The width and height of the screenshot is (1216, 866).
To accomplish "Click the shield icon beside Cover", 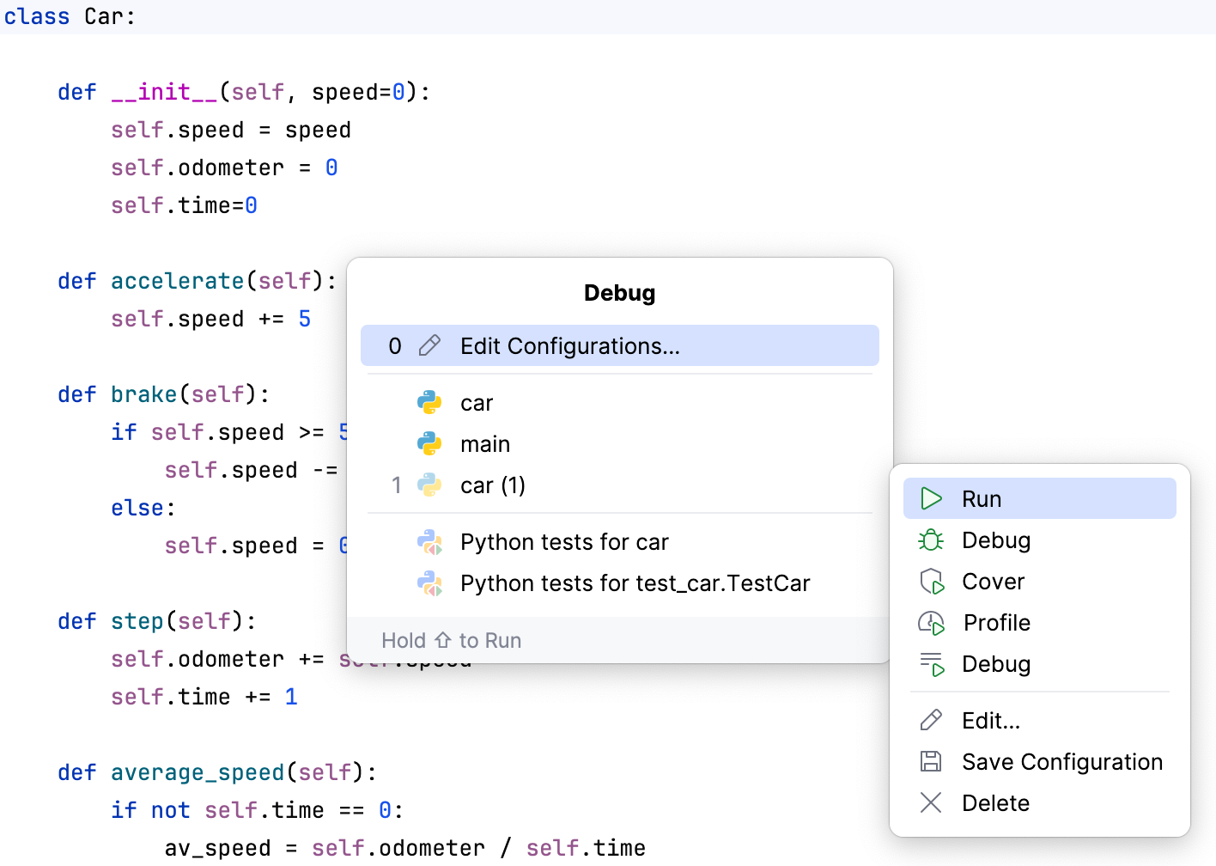I will click(931, 581).
